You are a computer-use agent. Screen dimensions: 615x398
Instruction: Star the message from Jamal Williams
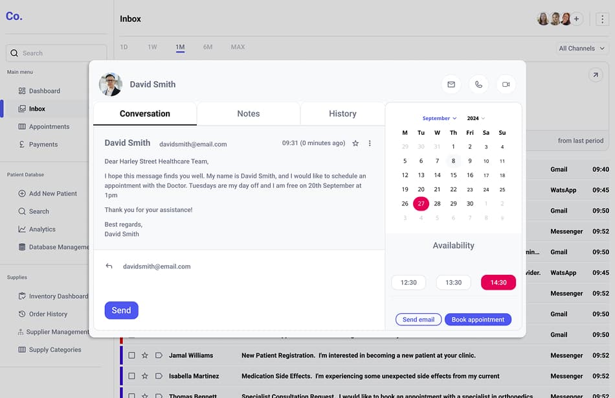[144, 355]
